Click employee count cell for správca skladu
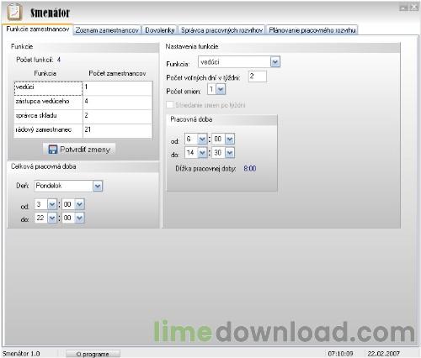The width and height of the screenshot is (421, 358). [x=118, y=117]
